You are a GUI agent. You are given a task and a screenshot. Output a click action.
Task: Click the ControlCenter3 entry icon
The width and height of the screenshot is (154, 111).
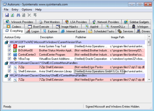point(15,55)
